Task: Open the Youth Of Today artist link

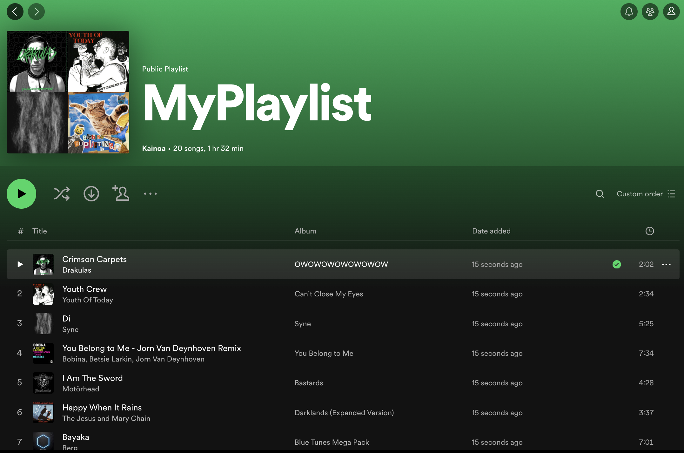Action: [x=88, y=300]
